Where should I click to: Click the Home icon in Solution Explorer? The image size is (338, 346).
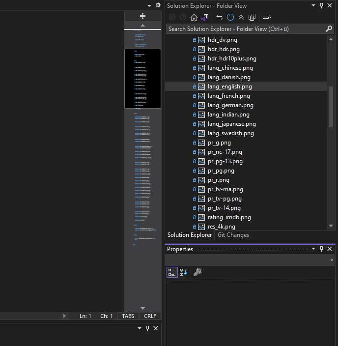pyautogui.click(x=194, y=17)
